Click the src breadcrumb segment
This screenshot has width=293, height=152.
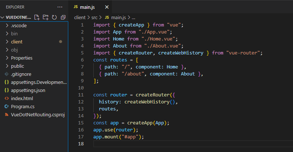pos(94,18)
